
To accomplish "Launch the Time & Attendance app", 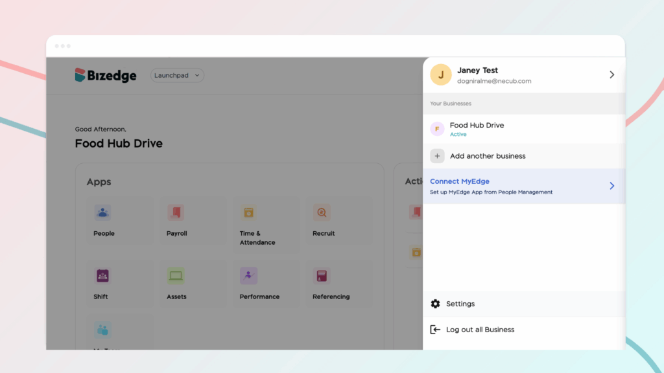I will tap(248, 212).
